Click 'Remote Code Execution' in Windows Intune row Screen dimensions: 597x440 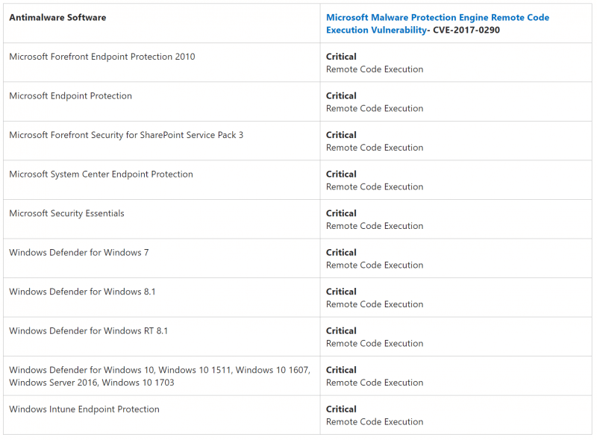pyautogui.click(x=375, y=423)
